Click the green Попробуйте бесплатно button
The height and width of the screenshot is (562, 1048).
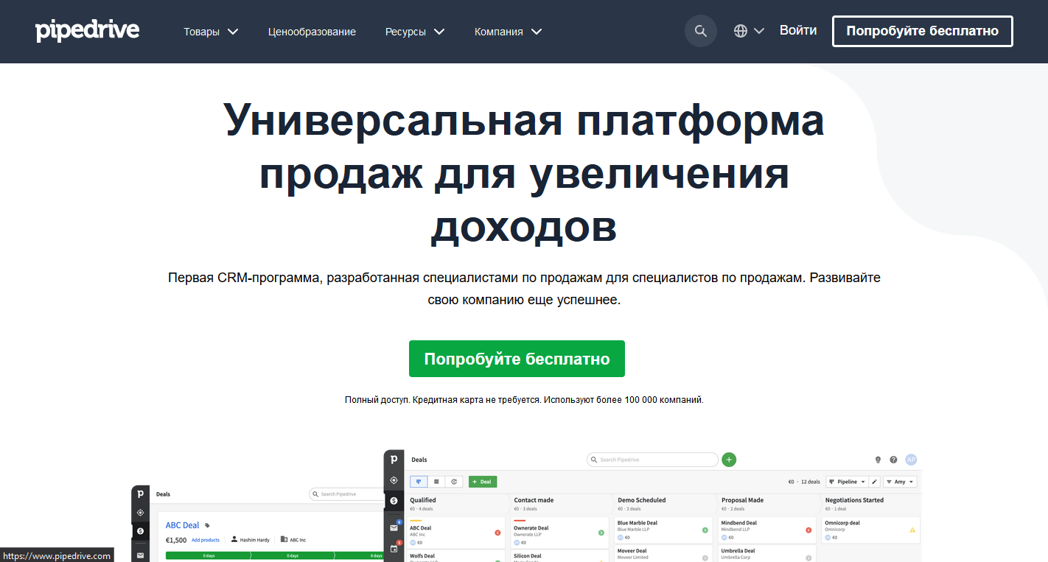tap(517, 359)
